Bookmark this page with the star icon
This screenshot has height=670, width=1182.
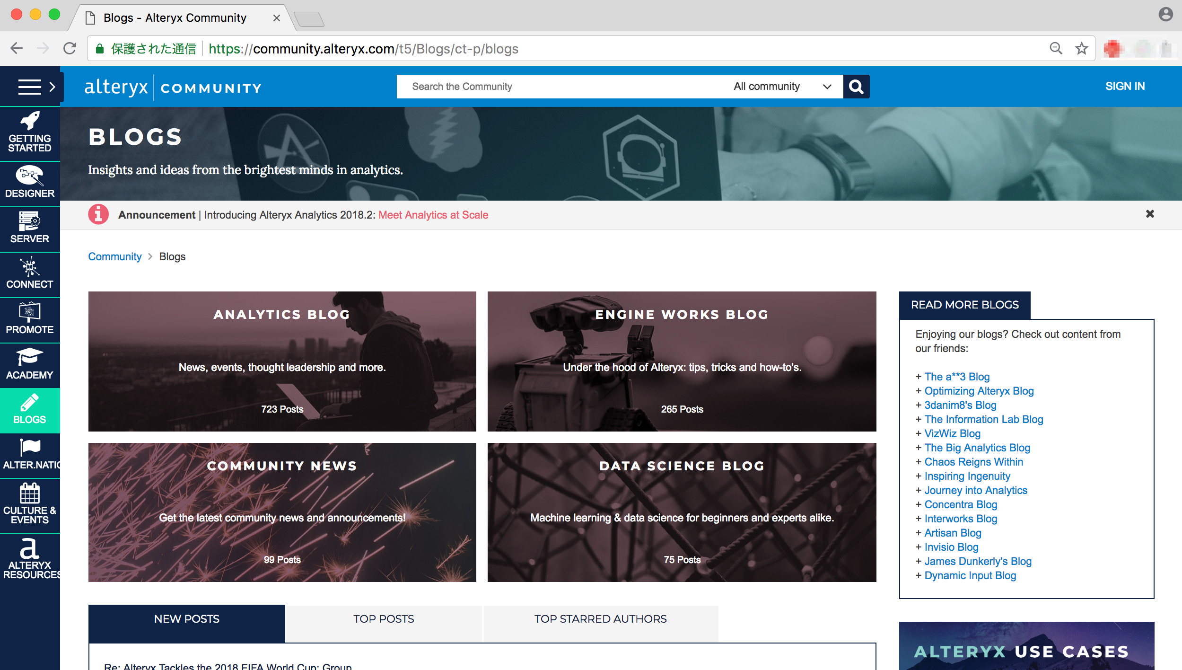click(1082, 48)
